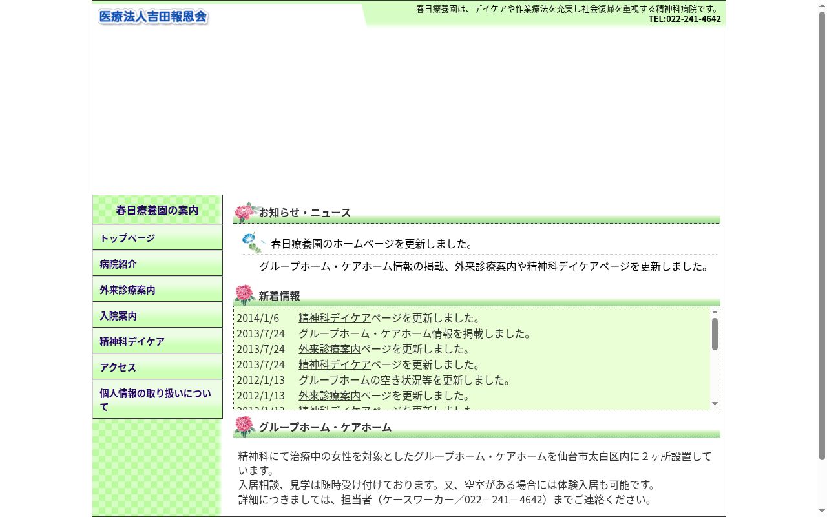Open the 精神科デイケア link in the second 2013/7/24 row

point(335,364)
